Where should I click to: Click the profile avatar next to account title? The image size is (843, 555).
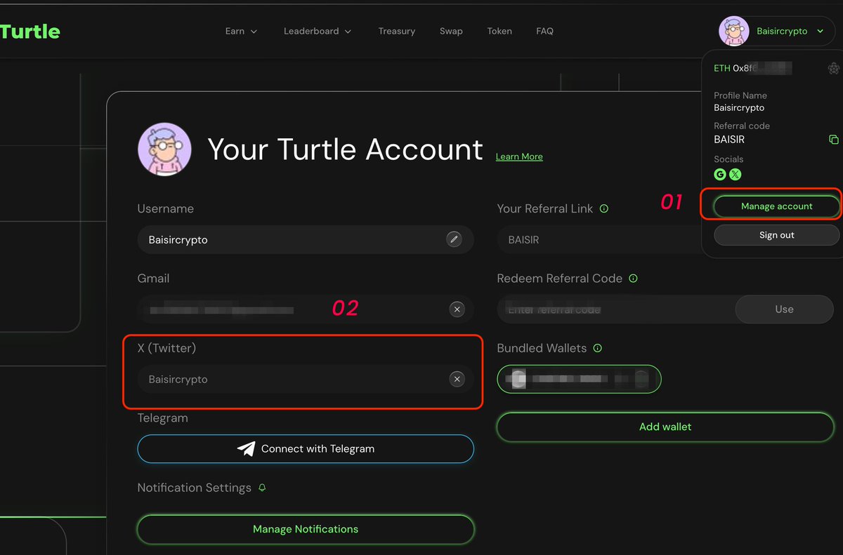point(165,149)
